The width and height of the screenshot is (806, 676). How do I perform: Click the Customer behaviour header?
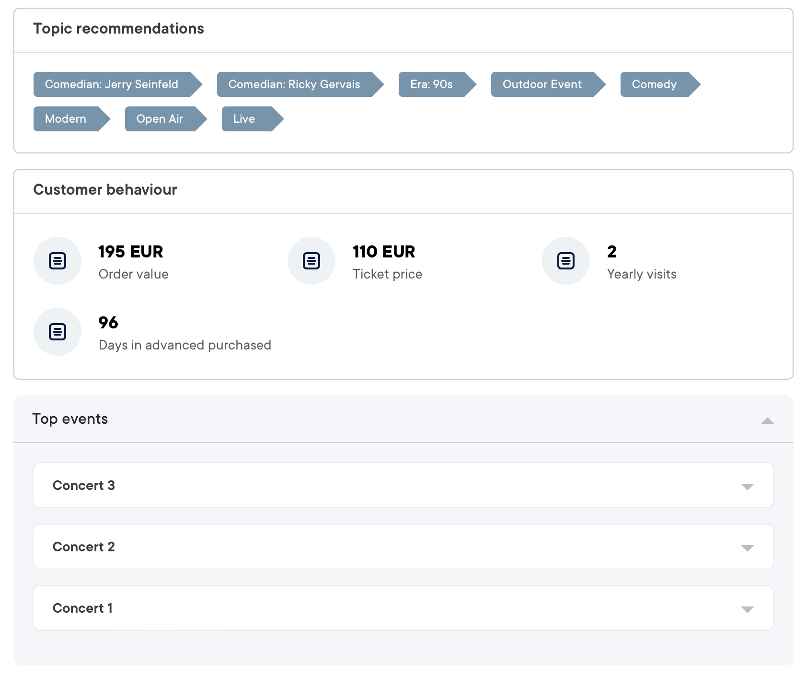[105, 189]
